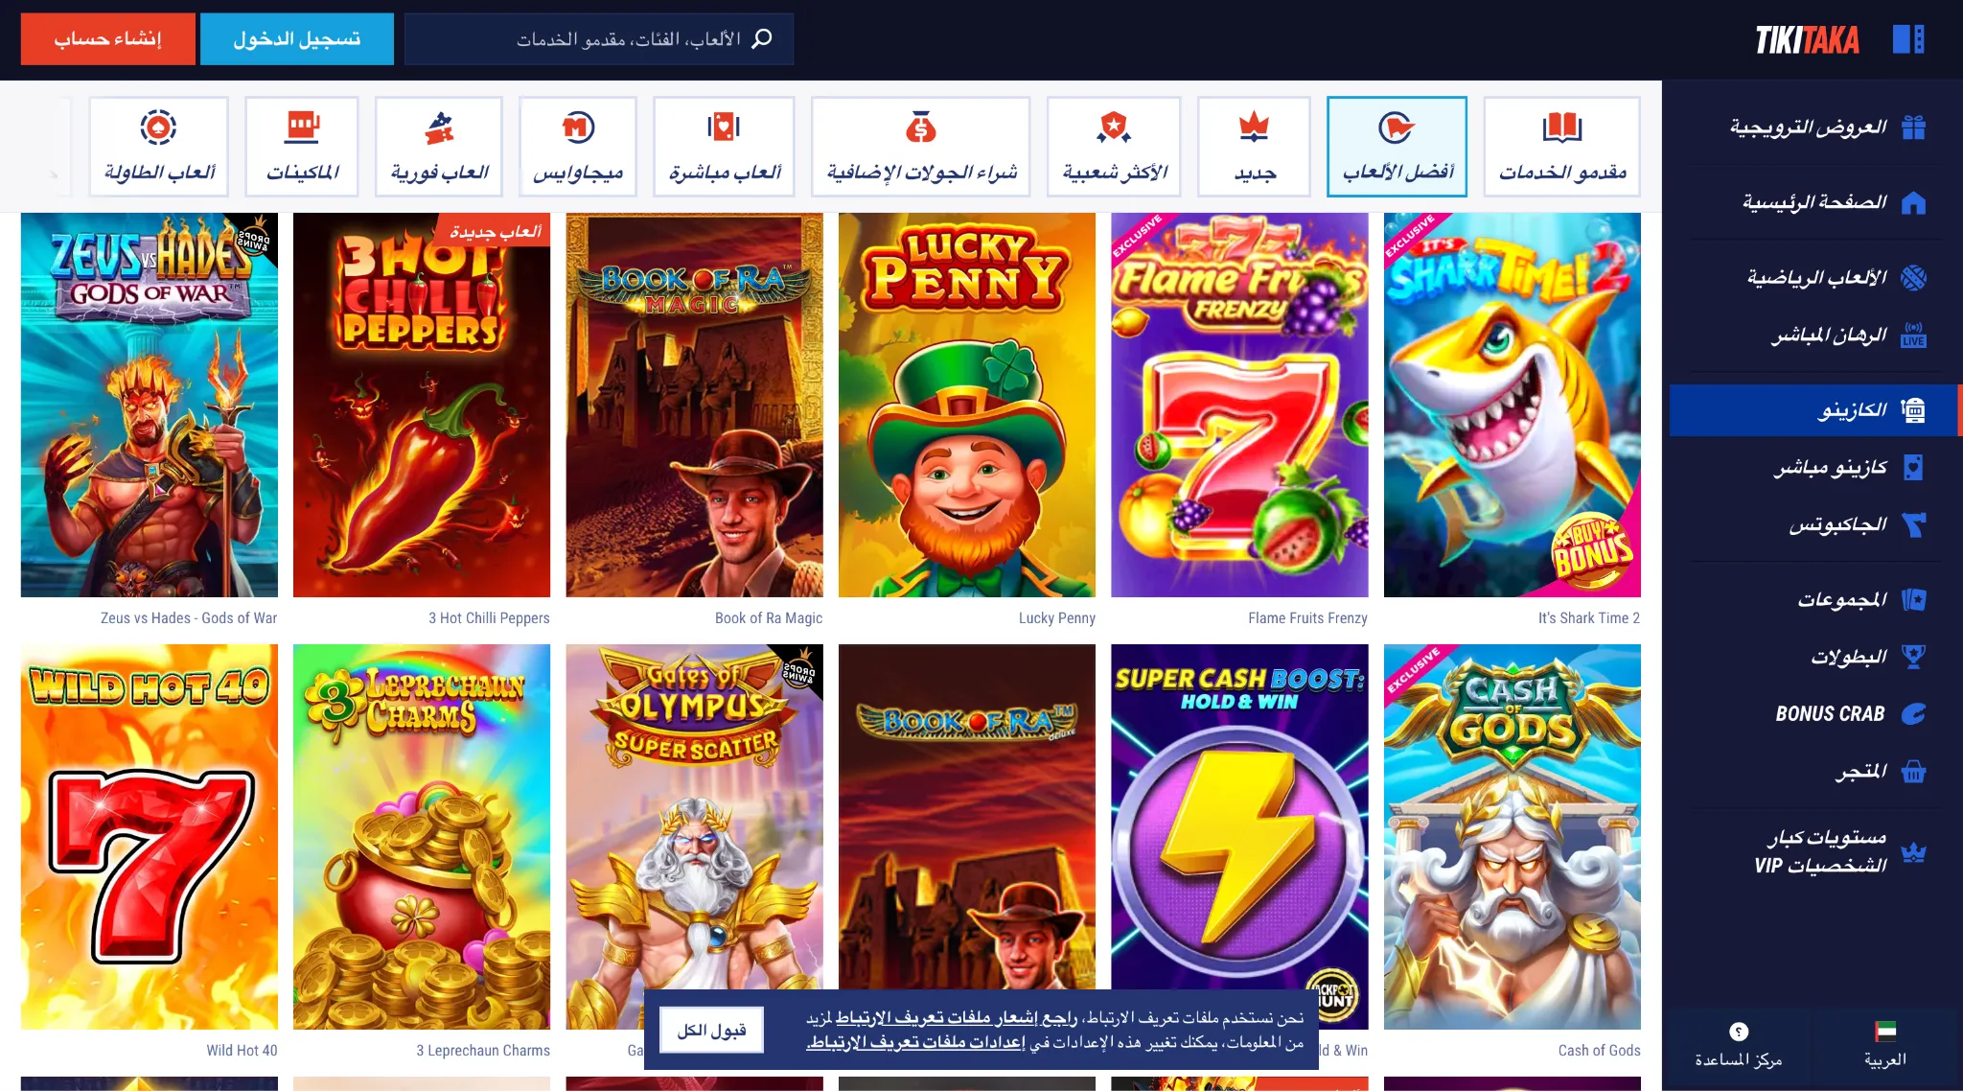Click the 'Wild Hot 40' title text

point(242,1051)
